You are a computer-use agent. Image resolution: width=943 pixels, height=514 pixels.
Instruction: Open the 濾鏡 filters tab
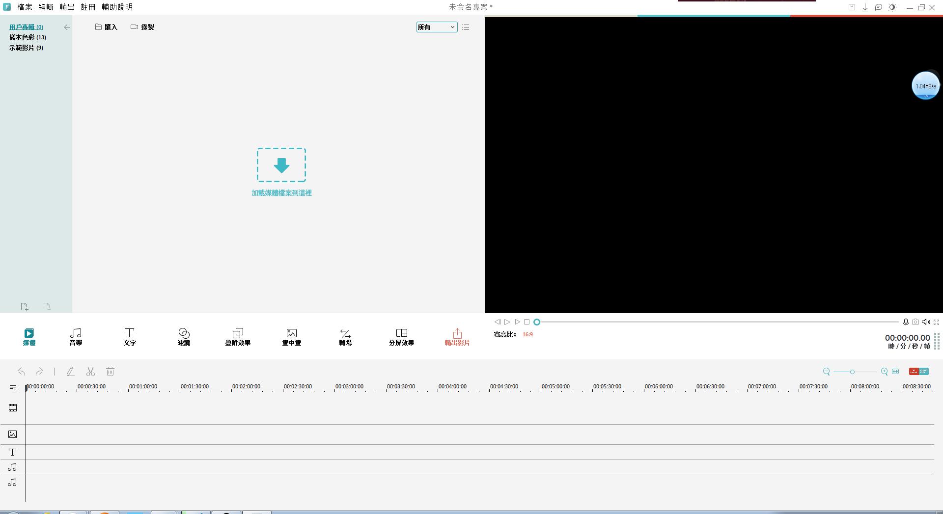click(x=184, y=337)
